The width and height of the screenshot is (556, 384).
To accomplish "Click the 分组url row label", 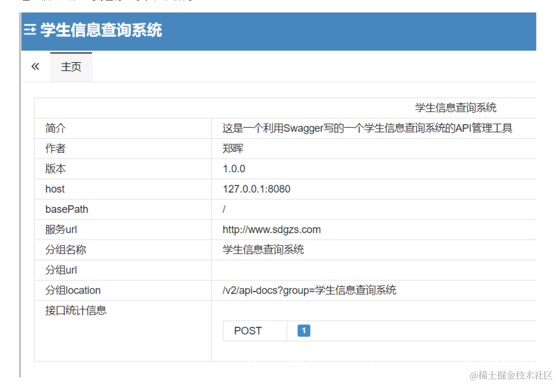I will pos(61,270).
